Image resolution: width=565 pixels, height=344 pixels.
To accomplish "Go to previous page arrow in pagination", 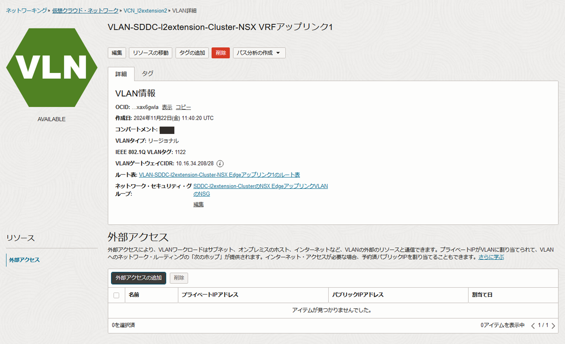I will [533, 326].
